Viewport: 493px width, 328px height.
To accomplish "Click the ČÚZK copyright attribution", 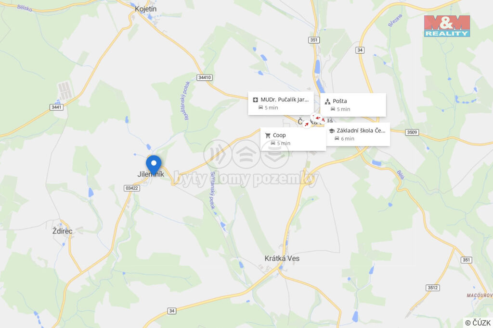I will coord(478,323).
